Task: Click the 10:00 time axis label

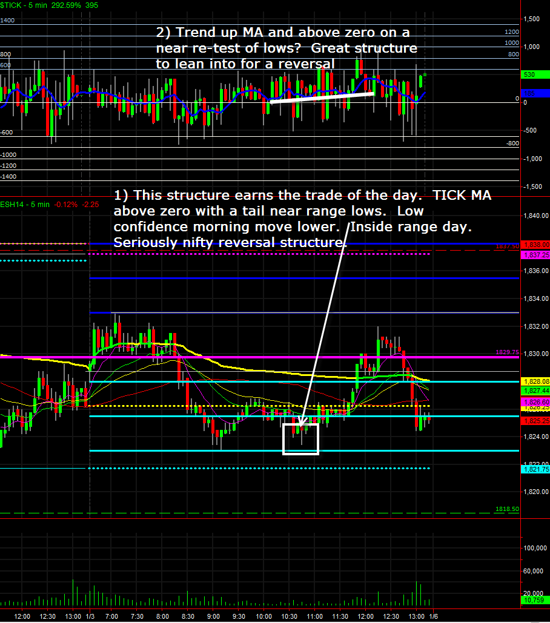Action: (264, 616)
